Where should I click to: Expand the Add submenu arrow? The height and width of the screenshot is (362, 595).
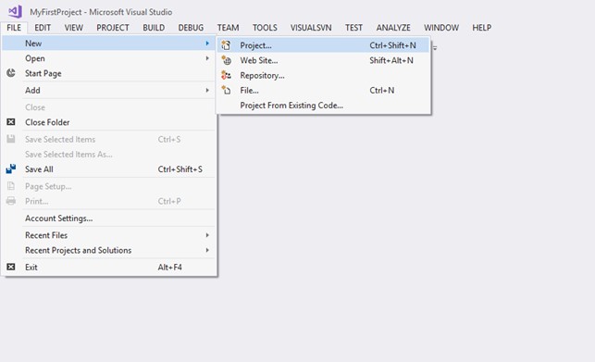[207, 90]
